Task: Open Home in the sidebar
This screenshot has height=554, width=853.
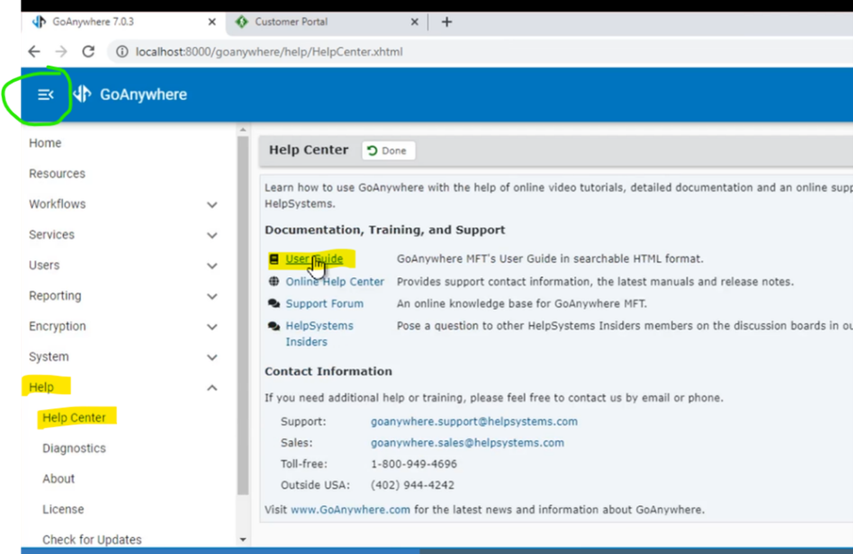Action: pos(45,143)
